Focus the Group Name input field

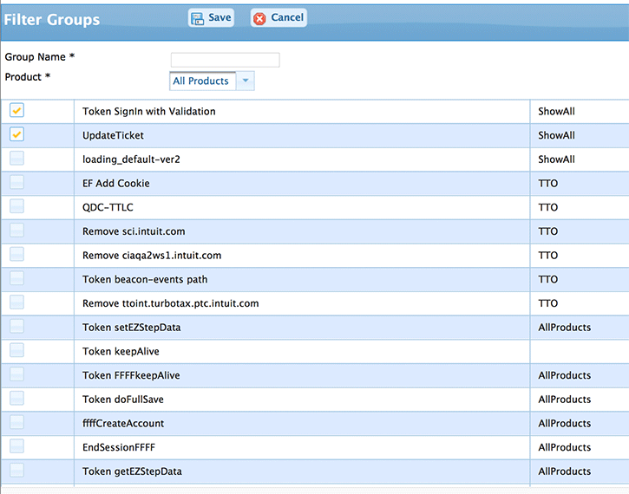(225, 60)
